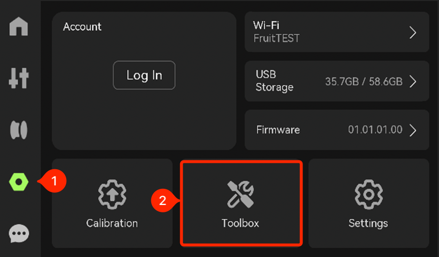Open the Wi-Fi FruitTEST network entry
Image resolution: width=439 pixels, height=257 pixels.
(337, 32)
